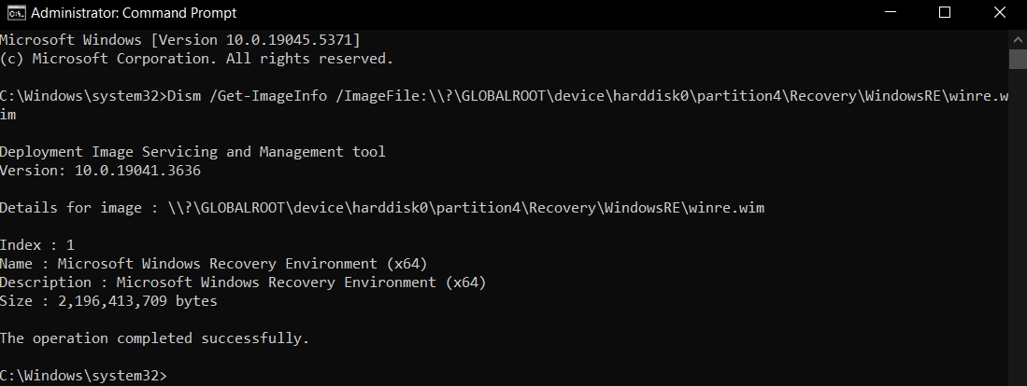Click the 'Description :' output line

coord(243,283)
